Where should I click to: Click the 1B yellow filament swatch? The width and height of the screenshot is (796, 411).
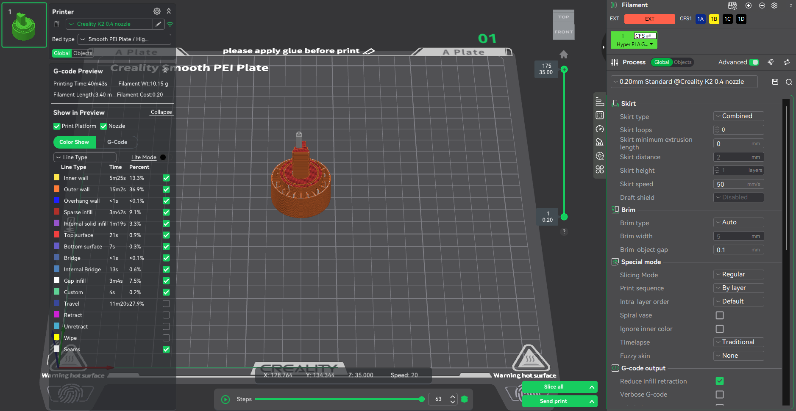[714, 19]
